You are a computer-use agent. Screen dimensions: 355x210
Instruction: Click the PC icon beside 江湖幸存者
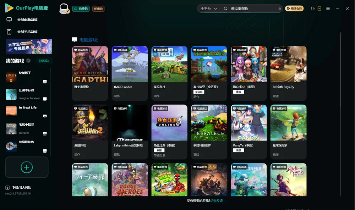click(x=45, y=99)
